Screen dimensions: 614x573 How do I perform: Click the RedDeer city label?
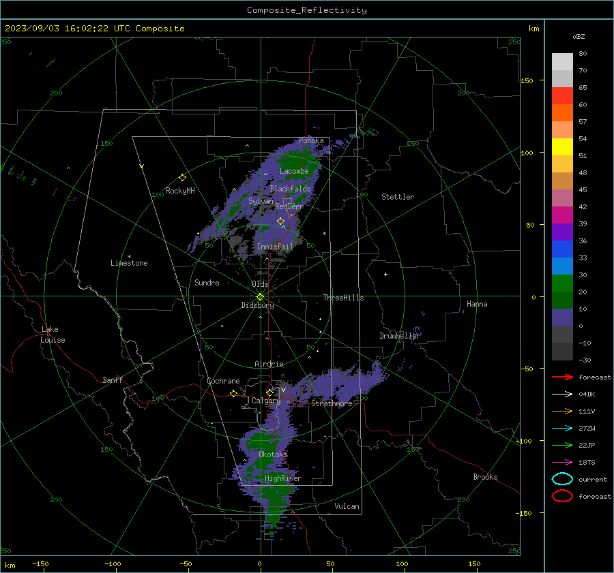click(289, 206)
